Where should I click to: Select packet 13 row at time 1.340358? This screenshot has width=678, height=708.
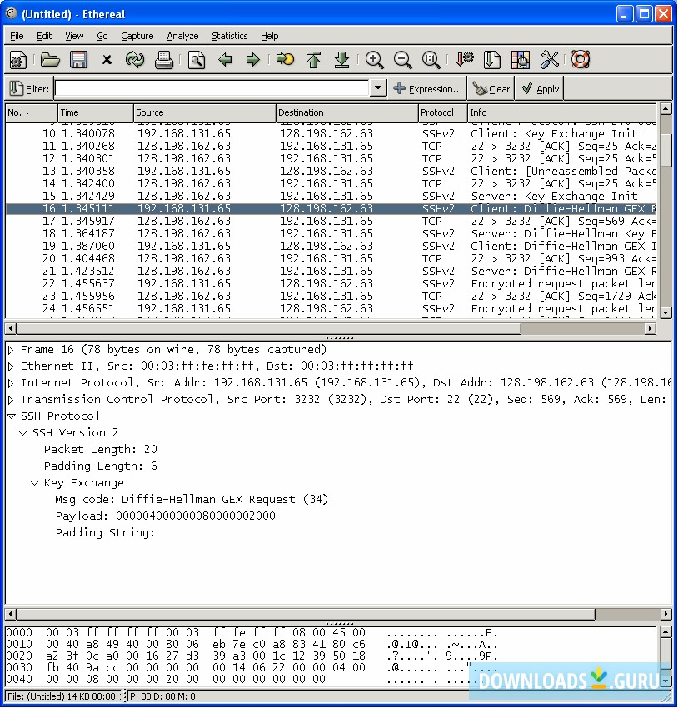(331, 172)
